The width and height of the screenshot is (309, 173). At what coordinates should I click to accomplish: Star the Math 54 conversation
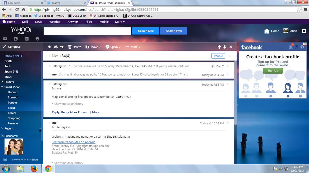click(x=230, y=56)
